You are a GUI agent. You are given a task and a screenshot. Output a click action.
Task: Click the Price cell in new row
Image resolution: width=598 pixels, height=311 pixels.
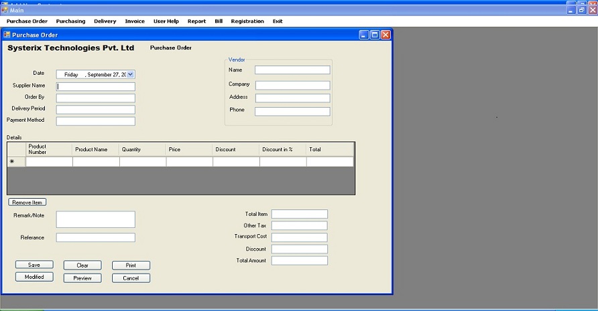(189, 161)
